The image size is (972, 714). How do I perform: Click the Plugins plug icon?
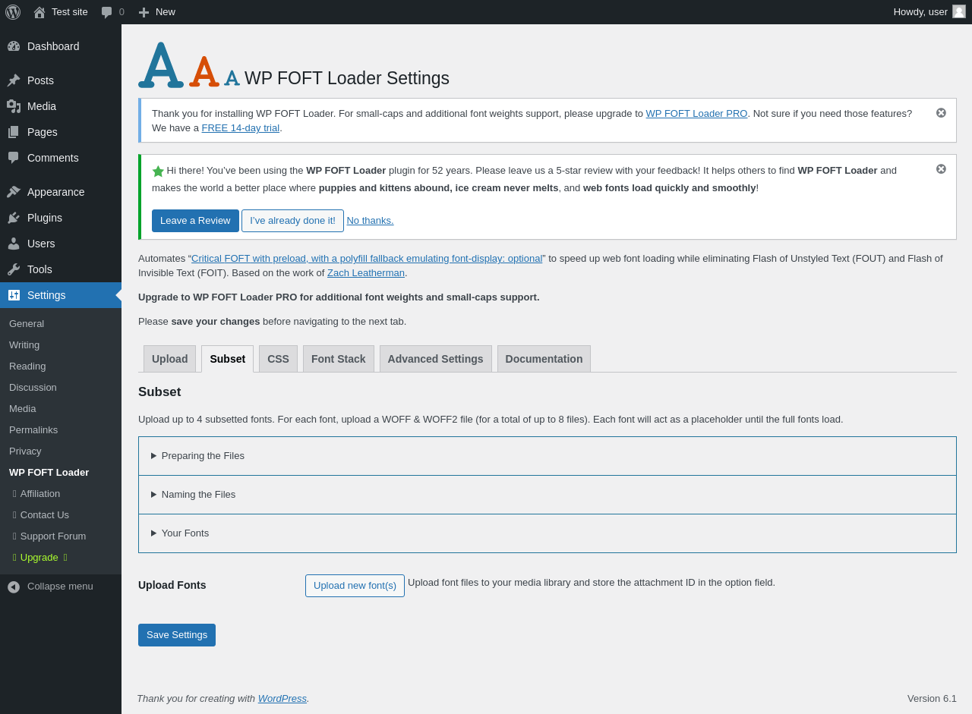click(14, 218)
